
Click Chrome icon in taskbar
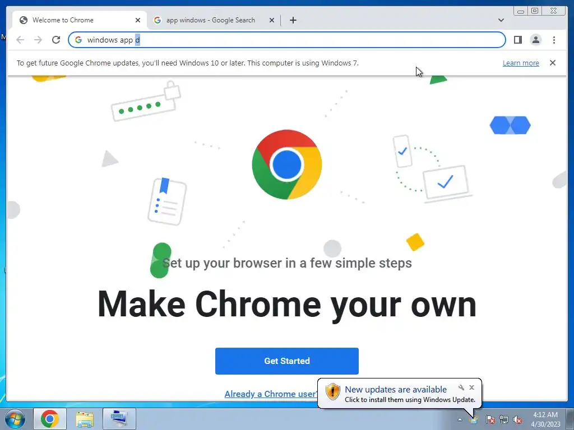click(50, 419)
